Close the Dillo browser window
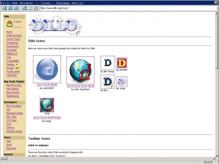This screenshot has width=219, height=164. pyautogui.click(x=216, y=2)
